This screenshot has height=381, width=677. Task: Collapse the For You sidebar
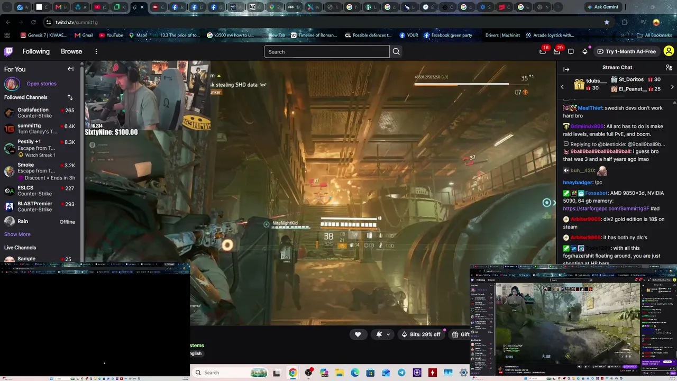(x=70, y=69)
